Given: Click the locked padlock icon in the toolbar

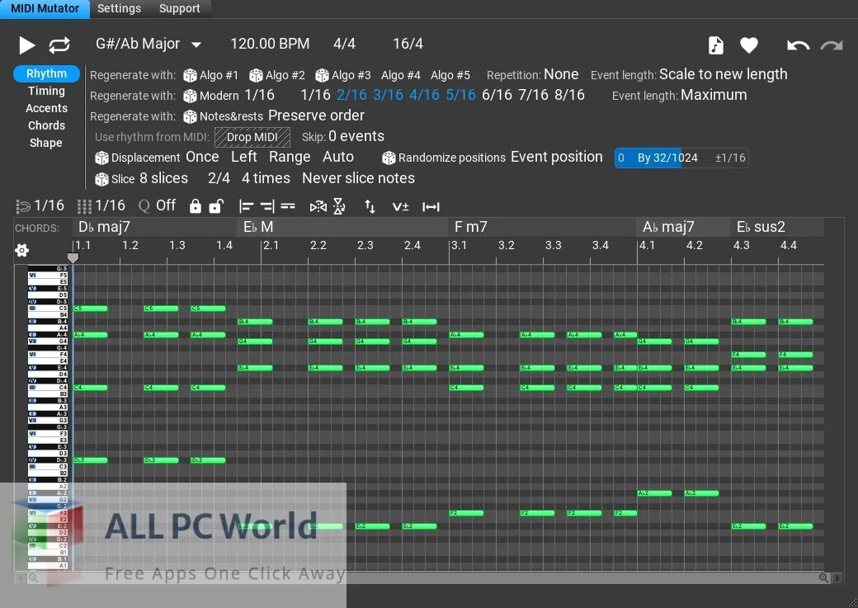Looking at the screenshot, I should point(196,206).
